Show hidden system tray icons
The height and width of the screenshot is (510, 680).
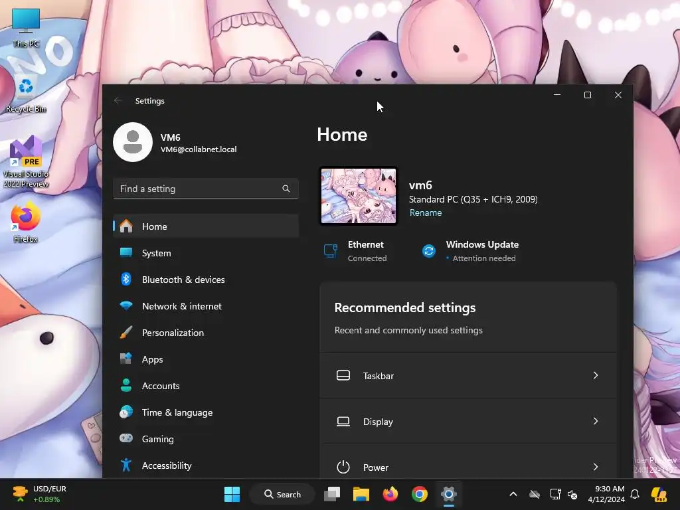click(513, 494)
